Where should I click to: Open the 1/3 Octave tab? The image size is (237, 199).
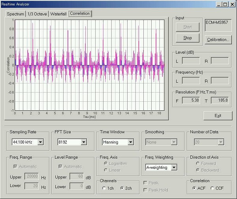pyautogui.click(x=37, y=14)
